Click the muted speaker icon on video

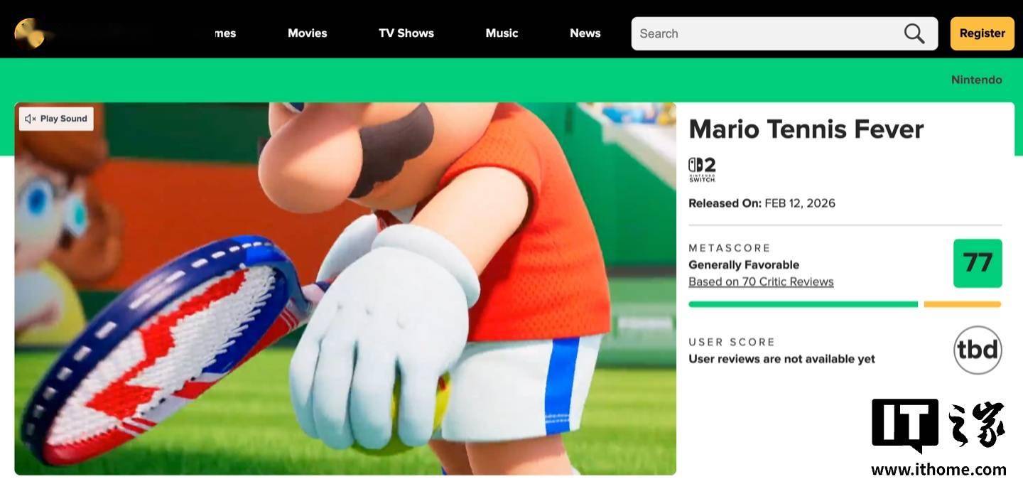tap(31, 119)
